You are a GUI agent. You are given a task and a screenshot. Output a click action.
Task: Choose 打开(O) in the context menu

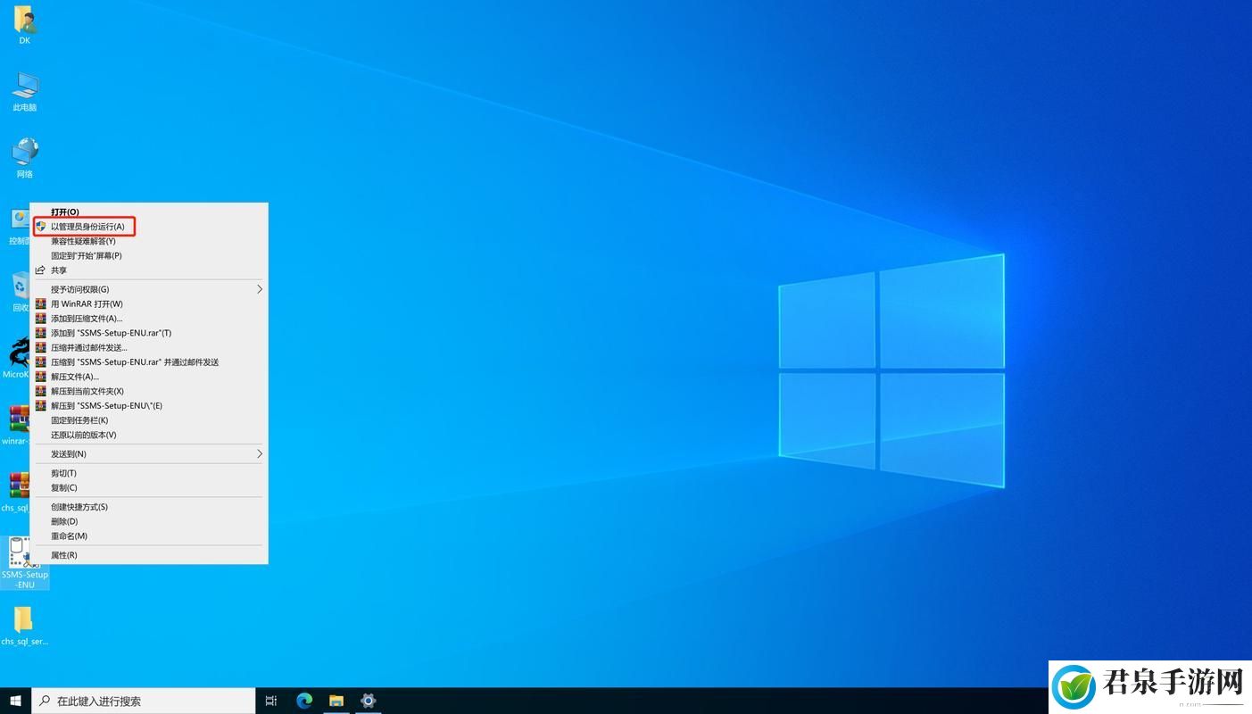(149, 212)
